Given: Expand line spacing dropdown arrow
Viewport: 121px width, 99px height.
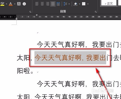Looking at the screenshot, I should point(69,4).
